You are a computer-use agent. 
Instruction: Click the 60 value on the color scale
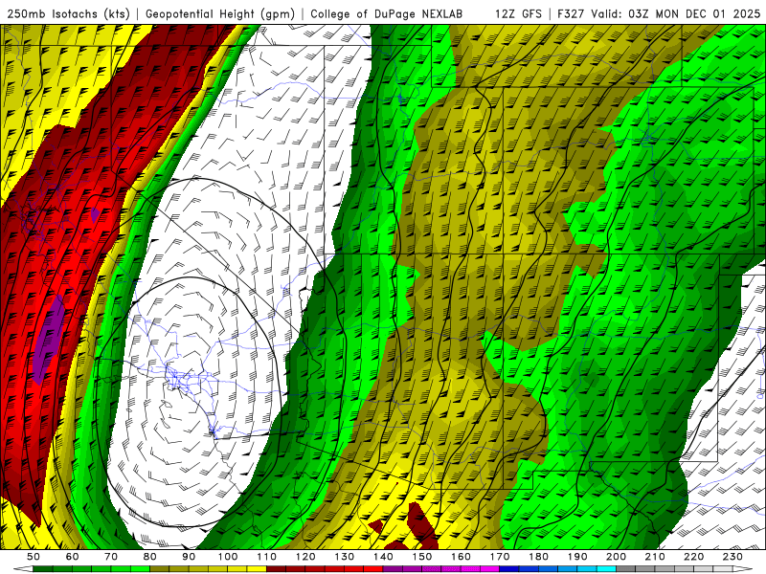[x=72, y=557]
